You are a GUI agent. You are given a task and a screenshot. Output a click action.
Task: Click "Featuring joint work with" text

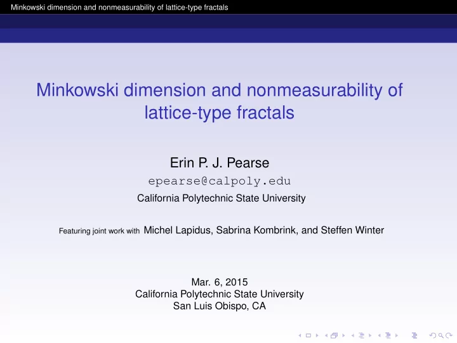pyautogui.click(x=100, y=231)
